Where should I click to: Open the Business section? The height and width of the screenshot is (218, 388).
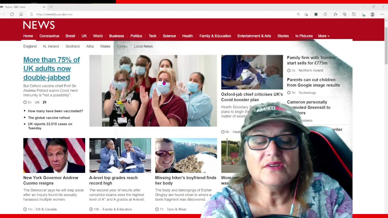pos(116,36)
